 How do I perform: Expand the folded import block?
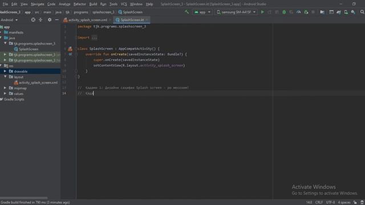94,38
